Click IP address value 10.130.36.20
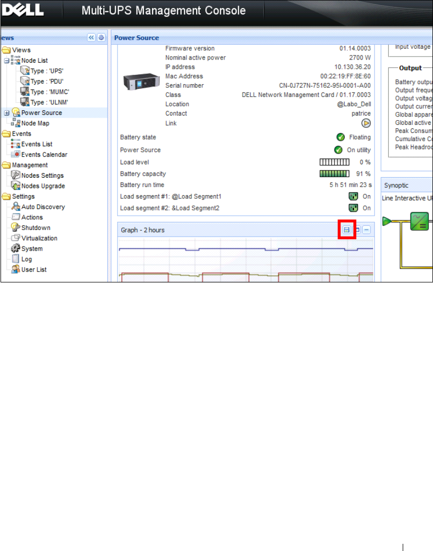433x551 pixels. coord(352,67)
